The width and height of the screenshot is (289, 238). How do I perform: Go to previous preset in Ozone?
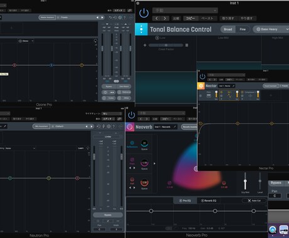pos(97,18)
